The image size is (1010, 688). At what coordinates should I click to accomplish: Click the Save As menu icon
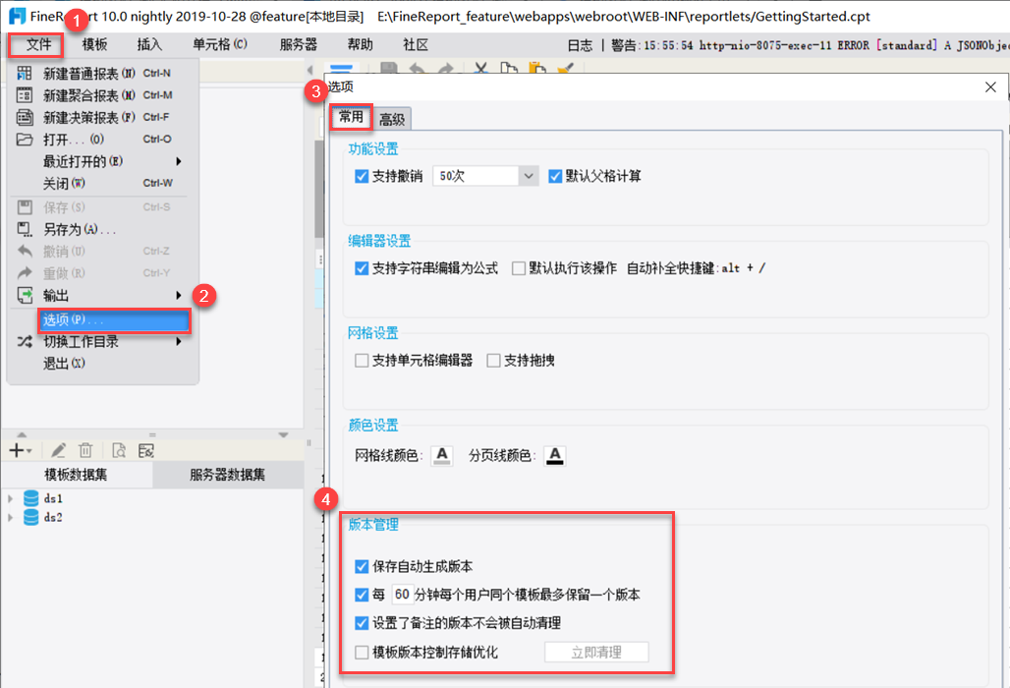[25, 229]
